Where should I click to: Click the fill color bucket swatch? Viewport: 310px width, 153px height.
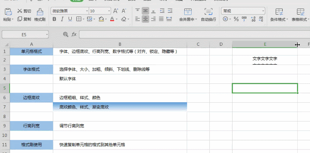[101, 19]
